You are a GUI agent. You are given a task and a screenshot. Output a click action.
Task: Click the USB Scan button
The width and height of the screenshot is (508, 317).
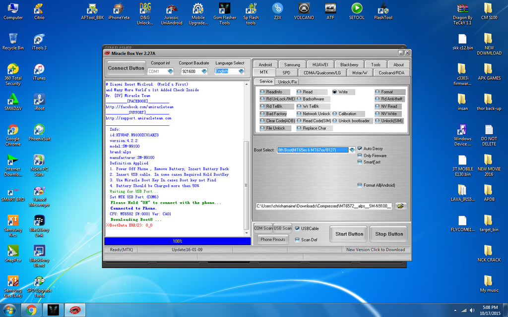tap(282, 228)
